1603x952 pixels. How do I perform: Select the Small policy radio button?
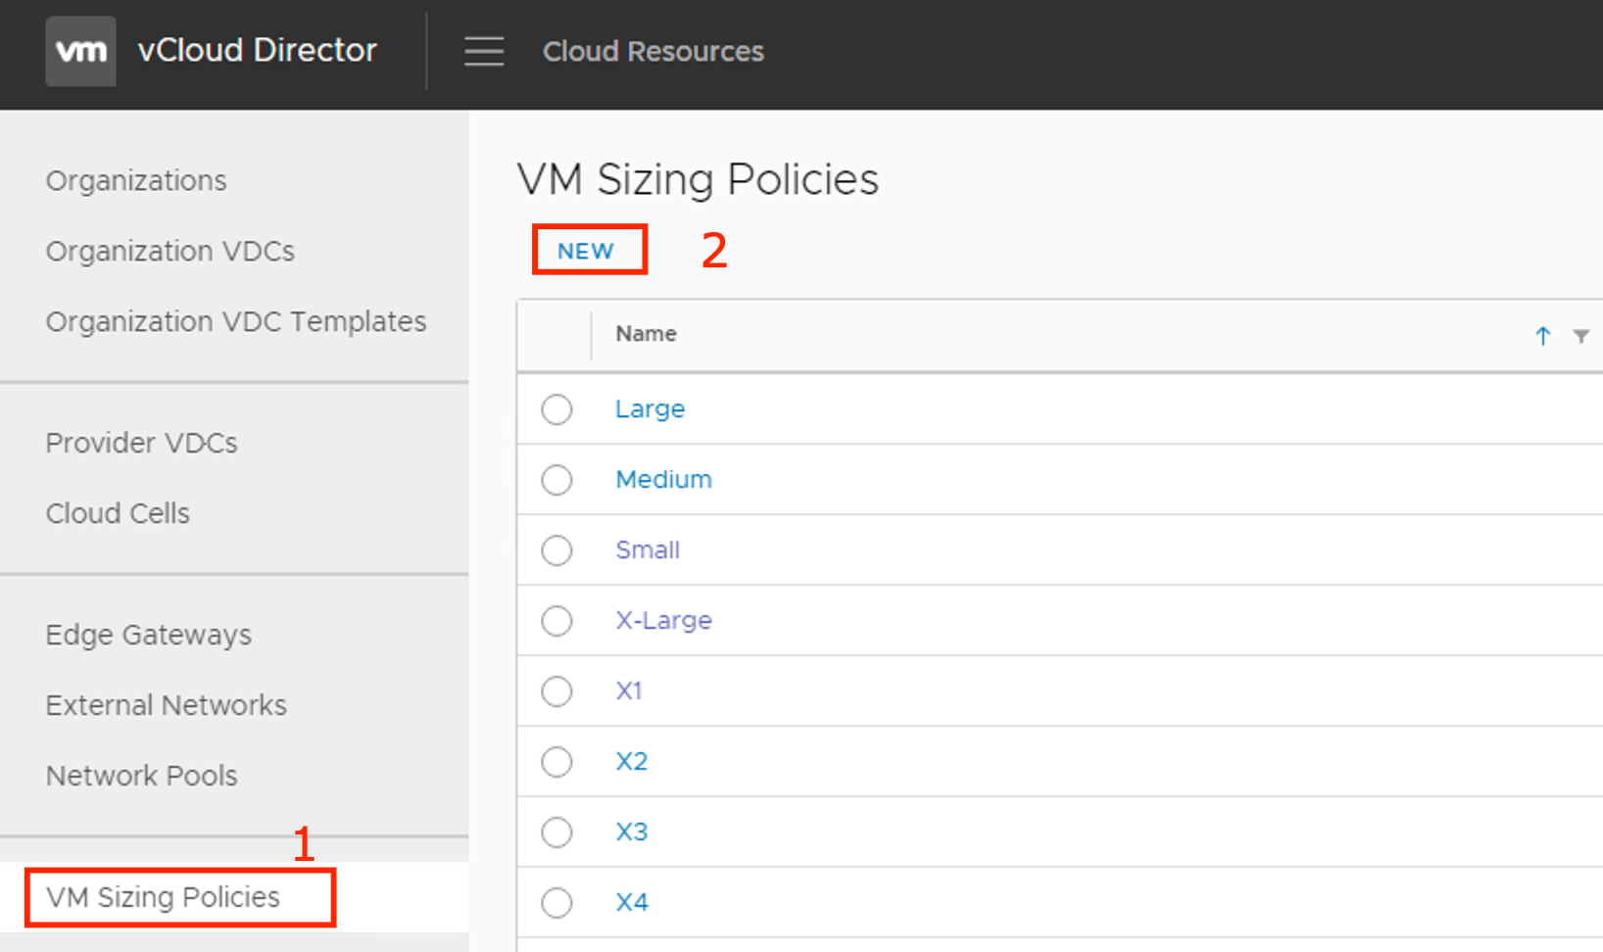[x=557, y=550]
